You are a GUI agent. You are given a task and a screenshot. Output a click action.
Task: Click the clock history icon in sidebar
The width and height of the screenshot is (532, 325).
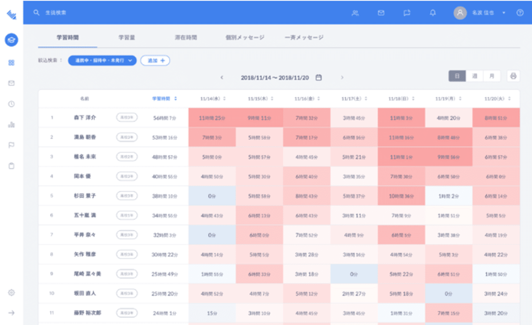pyautogui.click(x=12, y=104)
